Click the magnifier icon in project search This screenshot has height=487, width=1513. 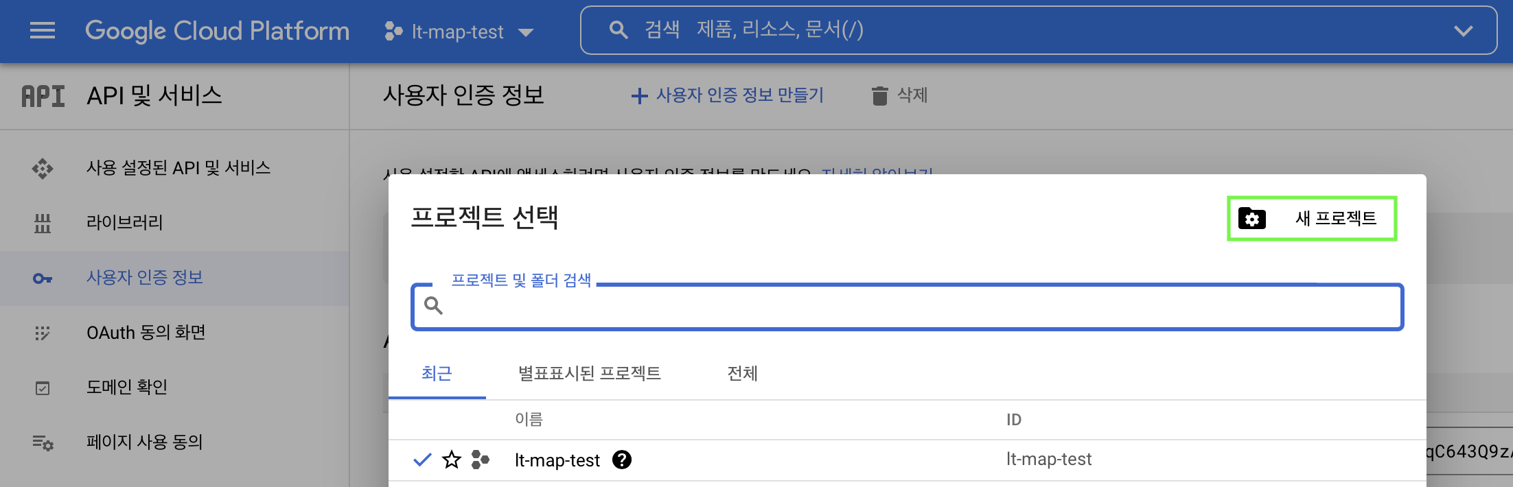[x=433, y=305]
